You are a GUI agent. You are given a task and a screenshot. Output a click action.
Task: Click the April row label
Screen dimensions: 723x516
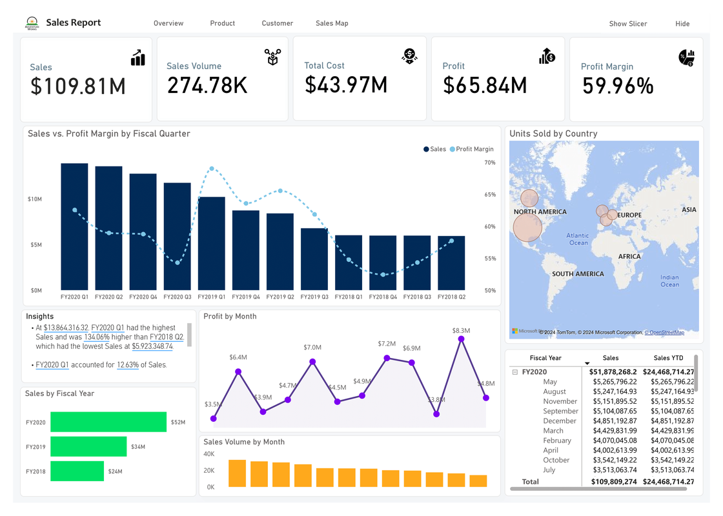coord(551,450)
